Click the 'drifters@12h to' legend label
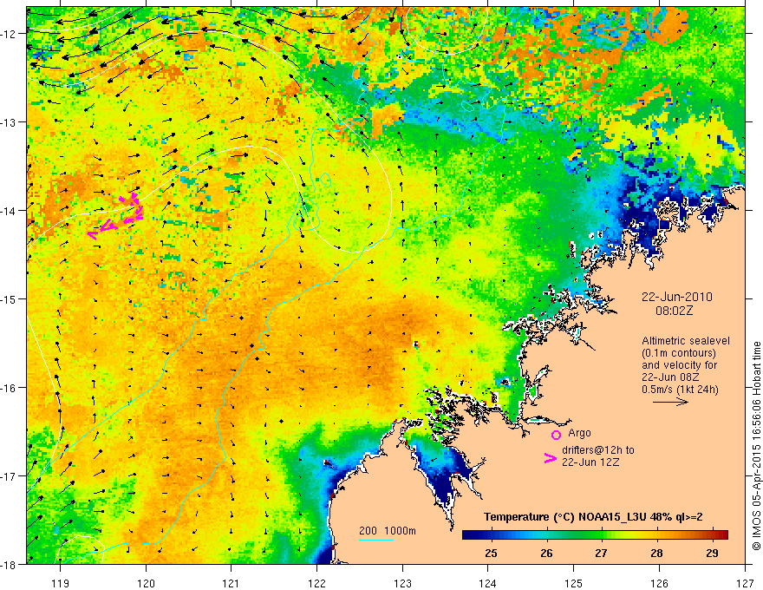The width and height of the screenshot is (763, 590). pyautogui.click(x=598, y=450)
